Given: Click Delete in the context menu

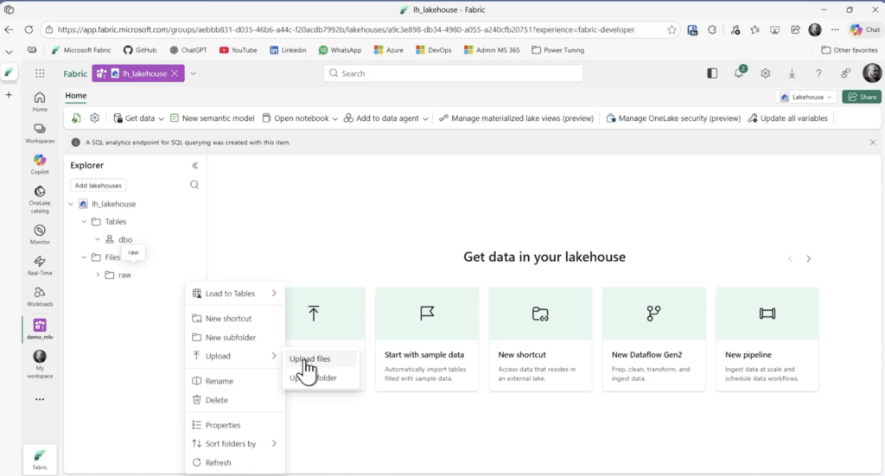Looking at the screenshot, I should point(216,400).
